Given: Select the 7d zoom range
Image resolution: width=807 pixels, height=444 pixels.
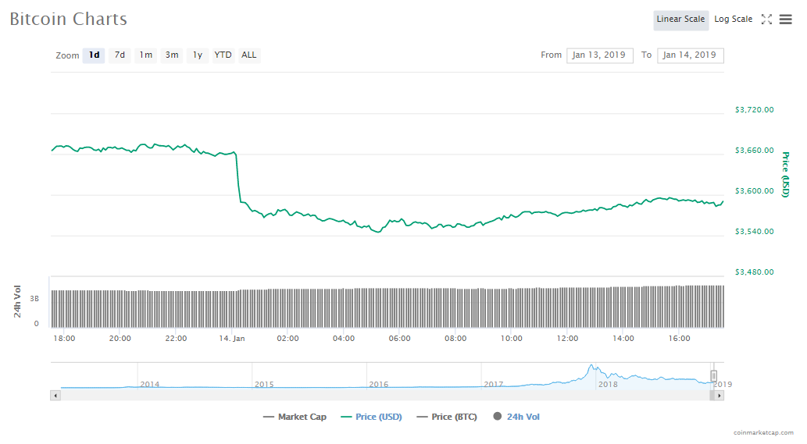Looking at the screenshot, I should pyautogui.click(x=120, y=55).
